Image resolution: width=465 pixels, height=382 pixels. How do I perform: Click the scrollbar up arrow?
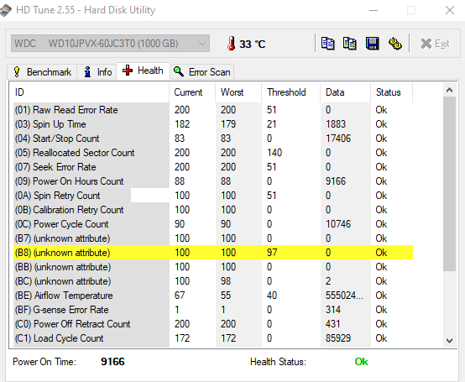pos(449,90)
